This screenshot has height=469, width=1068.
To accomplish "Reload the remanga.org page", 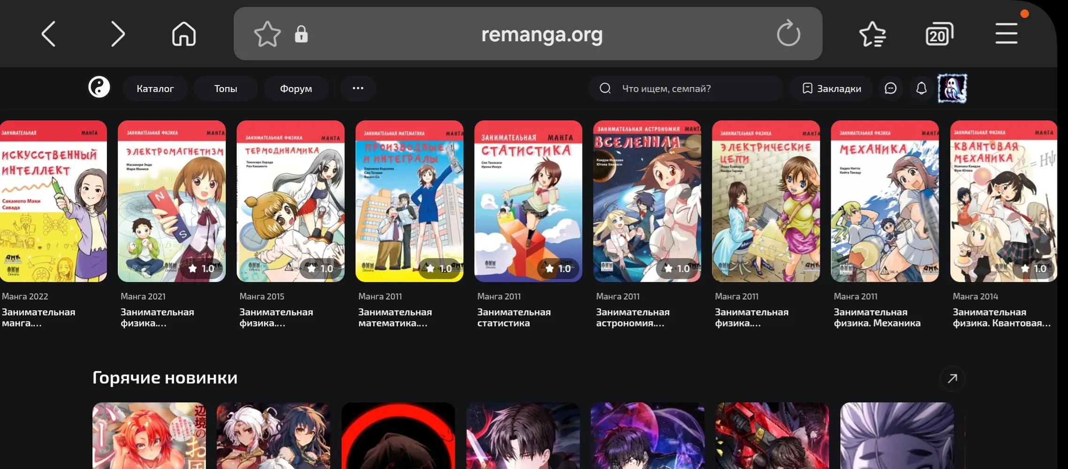I will coord(788,33).
